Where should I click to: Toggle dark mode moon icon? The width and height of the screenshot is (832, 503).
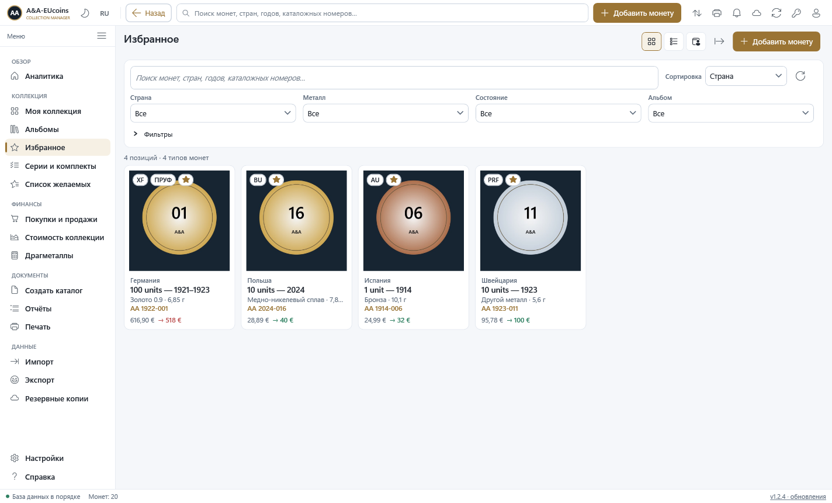point(85,13)
